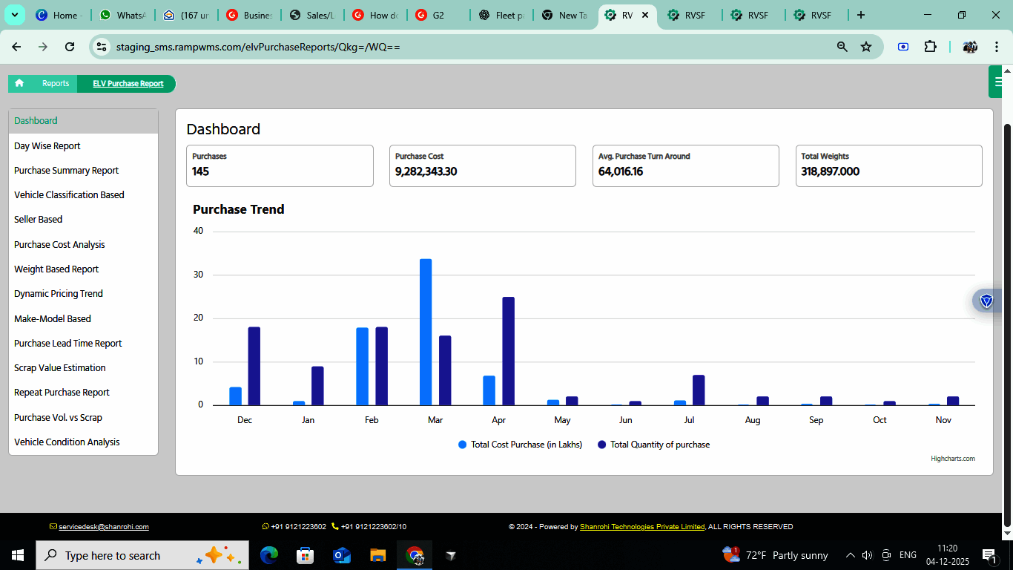Open the green hamburger menu on right
The width and height of the screenshot is (1013, 570).
point(999,82)
